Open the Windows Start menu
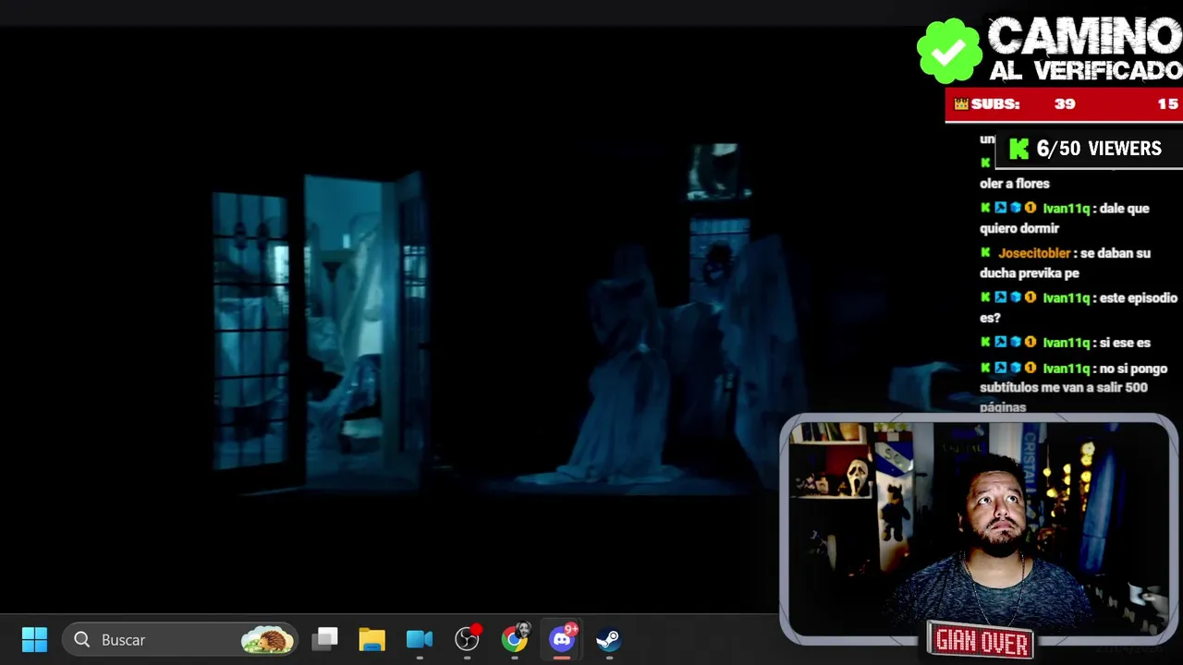Screen dimensions: 1183x665 tap(34, 639)
